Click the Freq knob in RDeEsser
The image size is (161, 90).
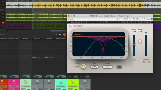pyautogui.click(x=84, y=67)
